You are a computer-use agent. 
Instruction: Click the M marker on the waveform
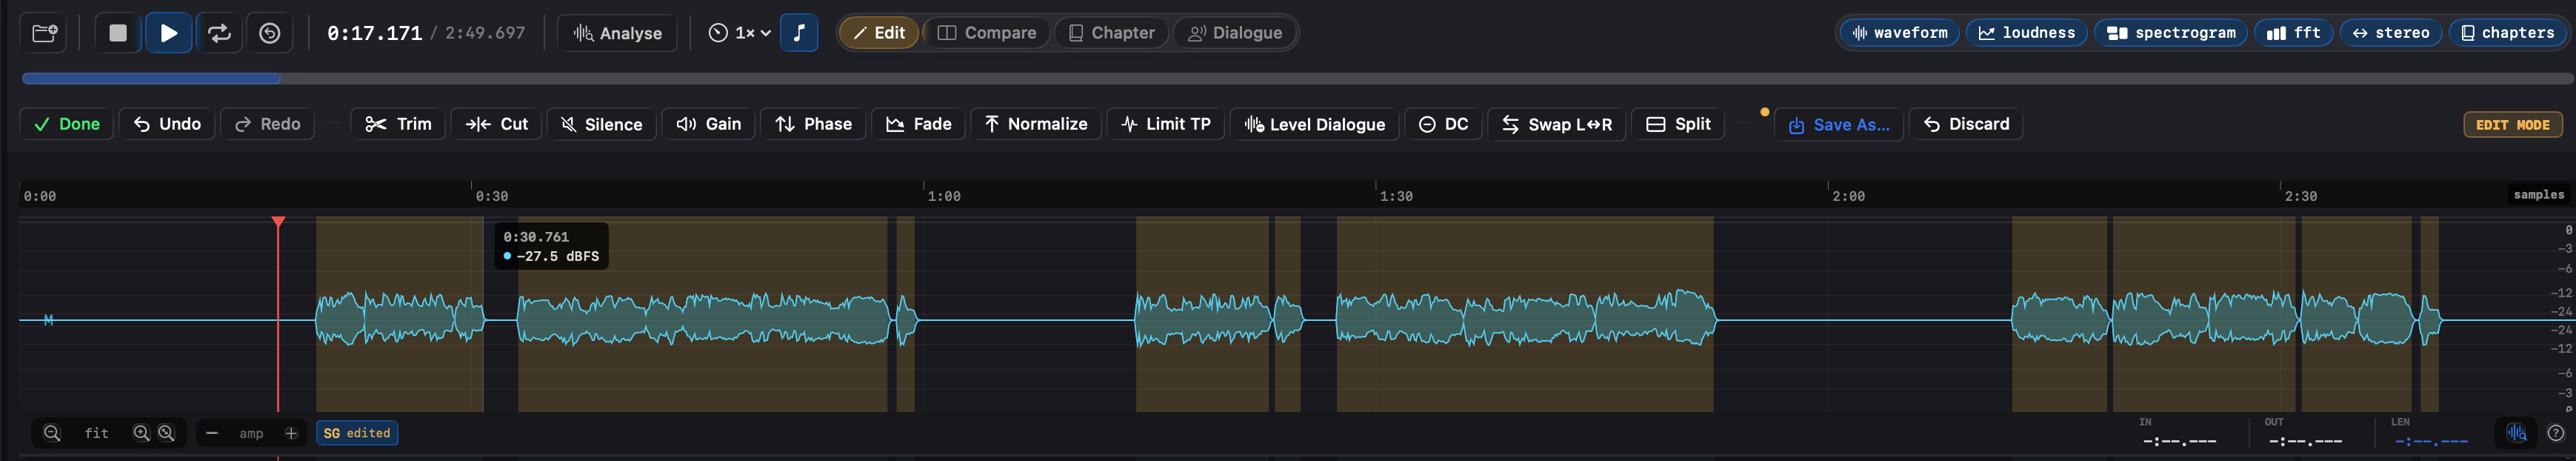pyautogui.click(x=48, y=320)
